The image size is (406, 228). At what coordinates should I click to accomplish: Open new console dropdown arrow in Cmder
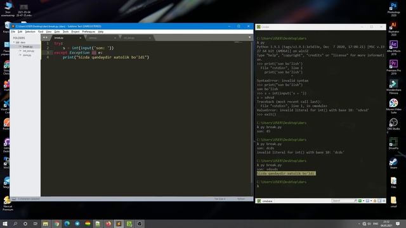[363, 201]
